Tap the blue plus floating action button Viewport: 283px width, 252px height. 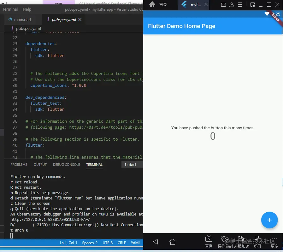point(269,220)
